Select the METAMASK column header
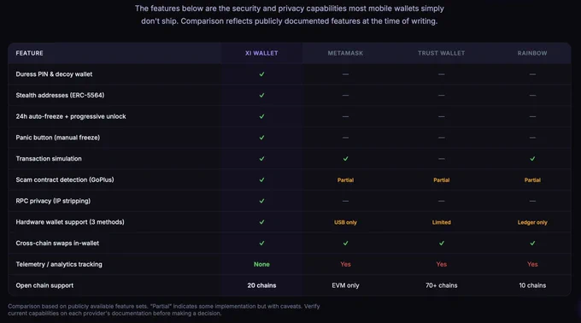This screenshot has width=581, height=323. coord(345,53)
